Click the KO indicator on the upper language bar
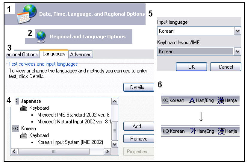The image size is (248, 164). tap(165, 100)
